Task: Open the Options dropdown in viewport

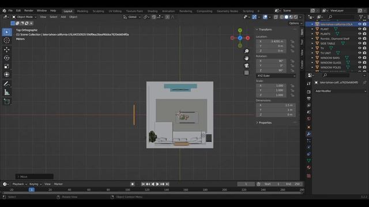Action: (296, 23)
